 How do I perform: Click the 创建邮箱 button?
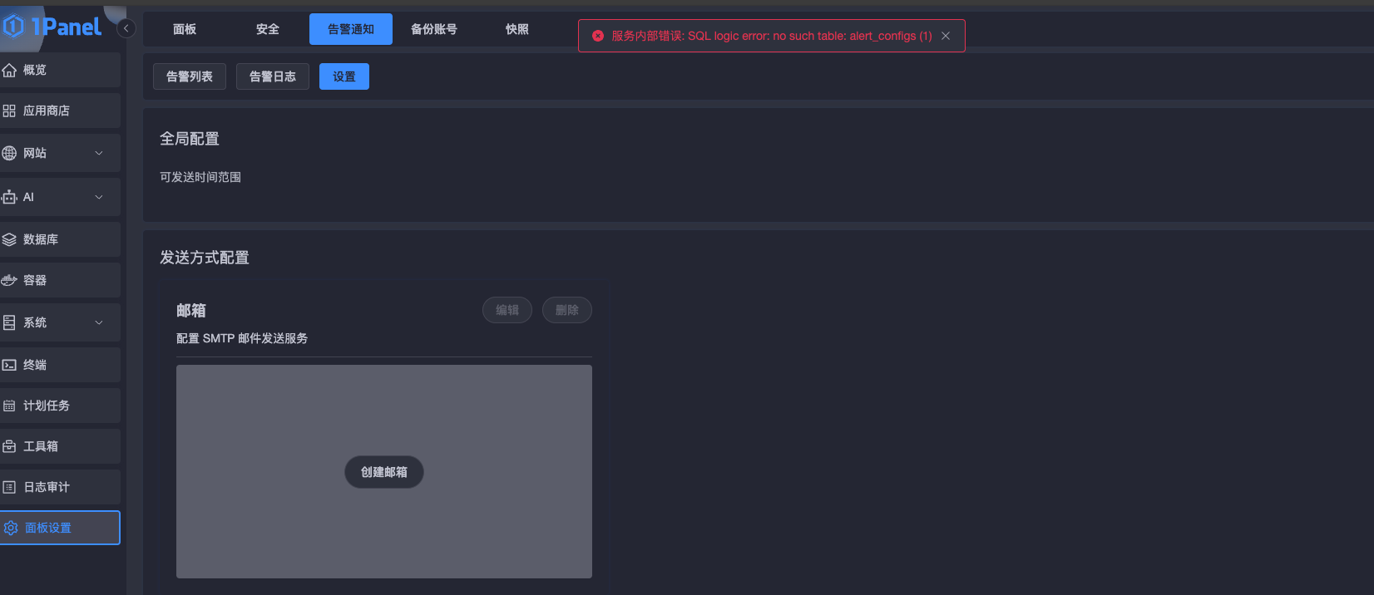coord(384,472)
